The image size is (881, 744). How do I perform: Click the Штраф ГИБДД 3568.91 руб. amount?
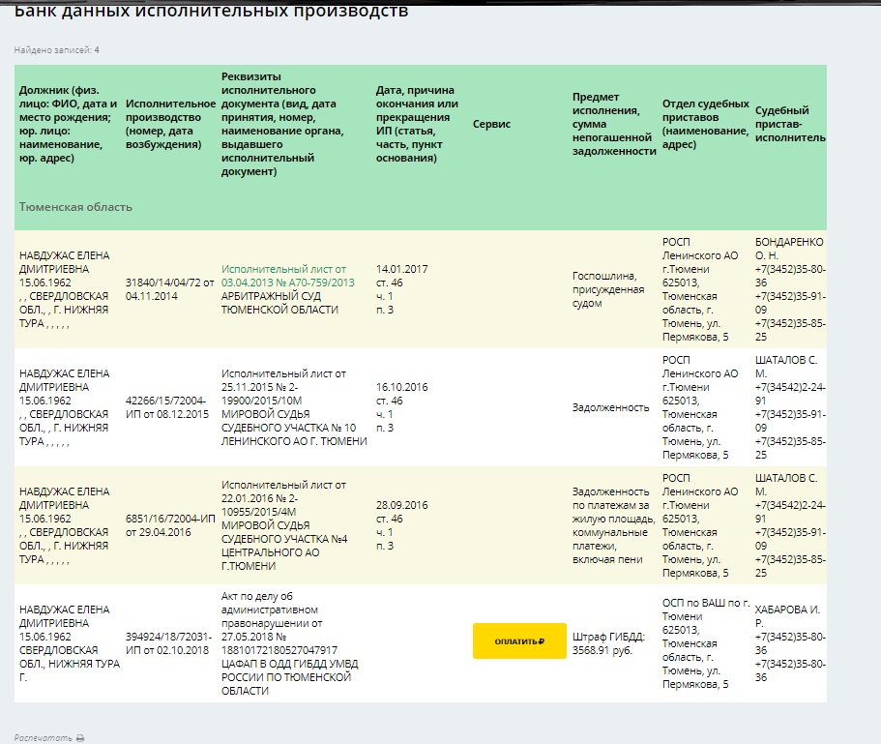point(608,643)
